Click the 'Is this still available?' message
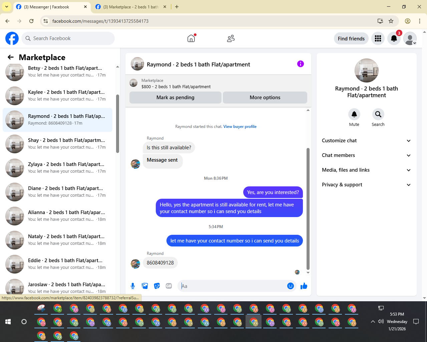Screen dimensions: 427x342 pos(169,148)
